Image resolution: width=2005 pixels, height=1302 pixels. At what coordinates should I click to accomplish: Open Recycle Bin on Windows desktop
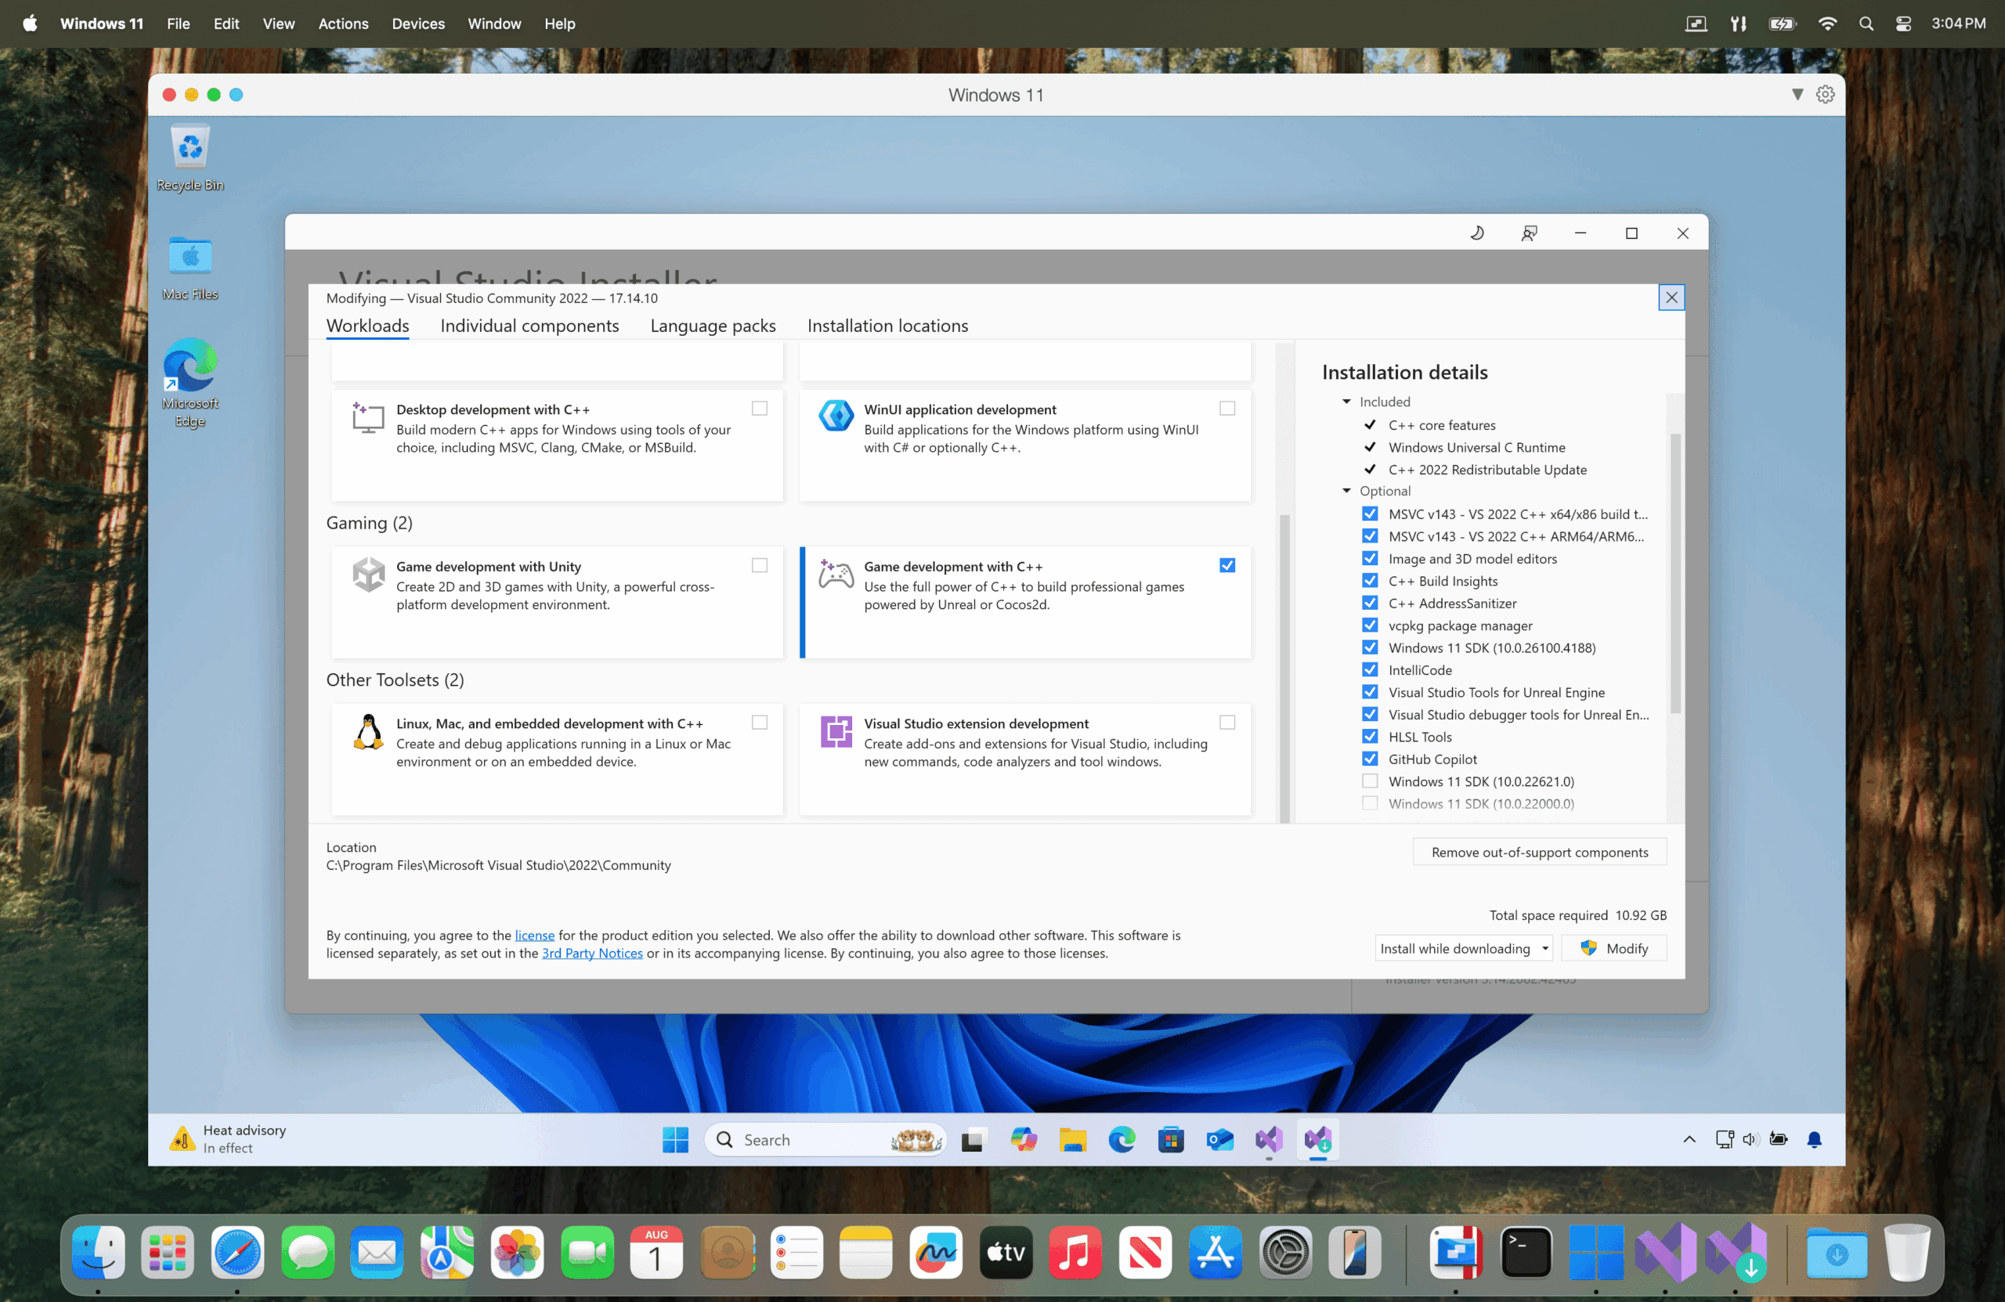pos(190,158)
